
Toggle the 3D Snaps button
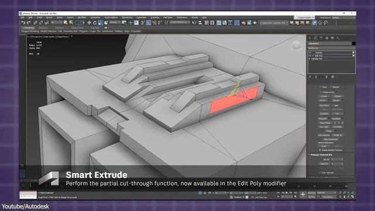[143, 23]
